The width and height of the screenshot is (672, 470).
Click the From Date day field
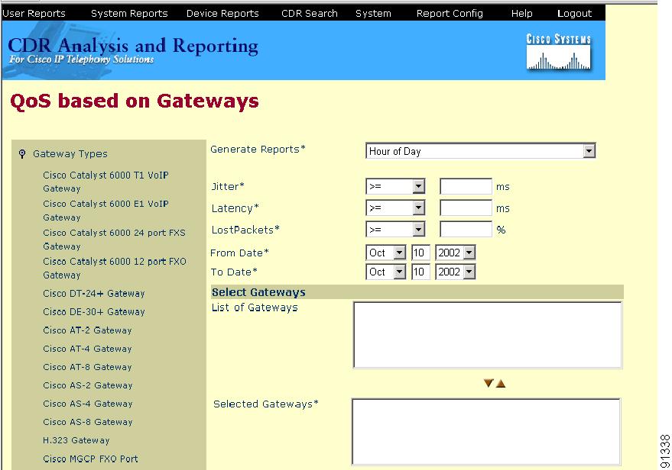click(420, 253)
